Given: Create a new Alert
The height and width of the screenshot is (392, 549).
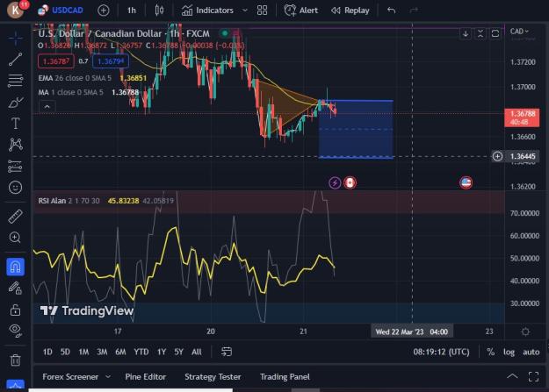Looking at the screenshot, I should click(x=301, y=11).
